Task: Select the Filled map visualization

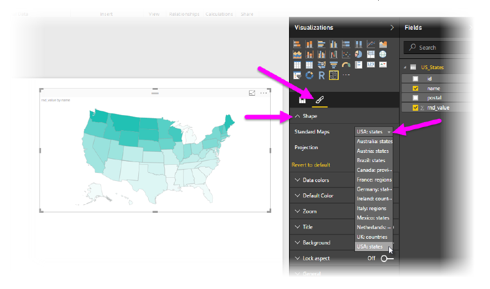Action: [x=321, y=65]
